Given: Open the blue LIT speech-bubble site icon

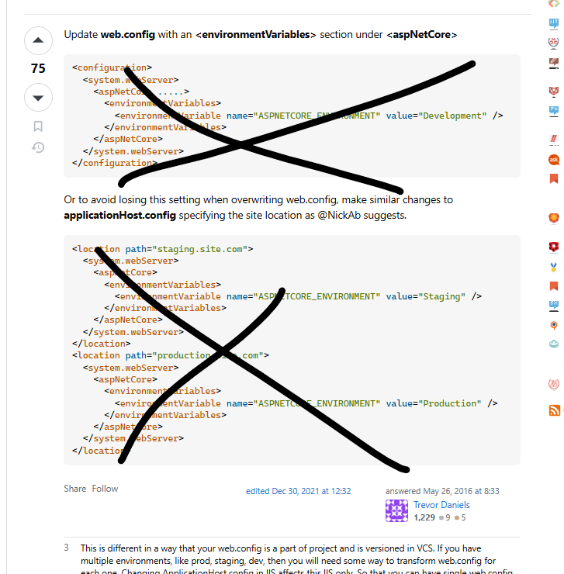Looking at the screenshot, I should pos(554,23).
